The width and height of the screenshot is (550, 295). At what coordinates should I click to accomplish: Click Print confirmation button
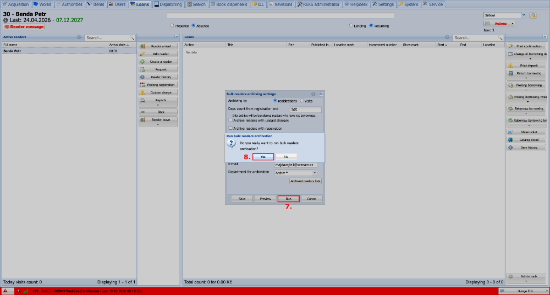click(x=526, y=46)
